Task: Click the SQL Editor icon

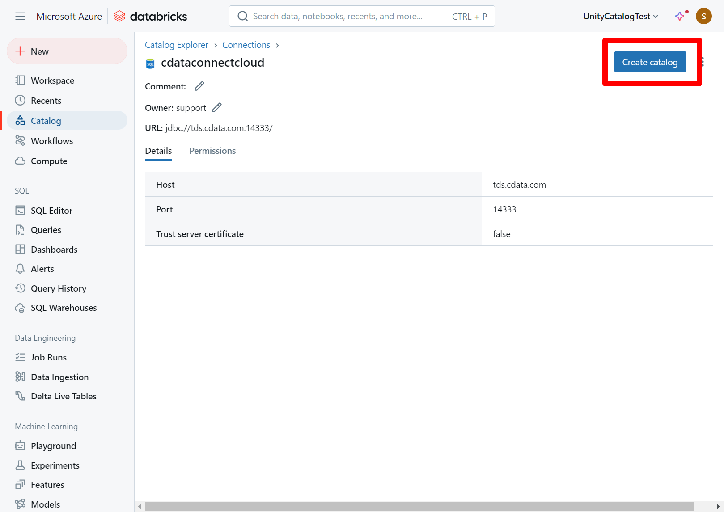Action: (20, 210)
